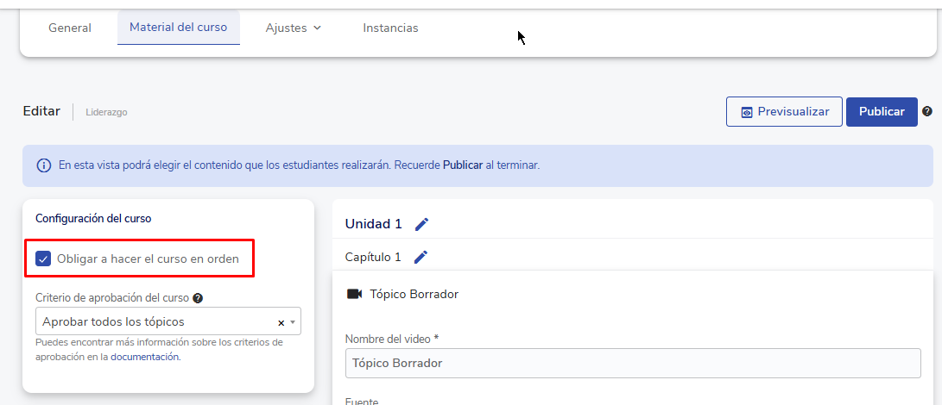Click the help icon beside Criterio de aprobación
This screenshot has width=942, height=405.
pos(198,298)
